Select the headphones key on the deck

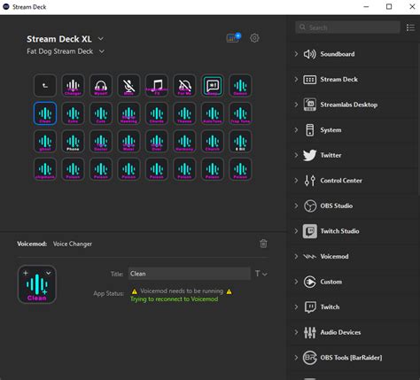[101, 86]
